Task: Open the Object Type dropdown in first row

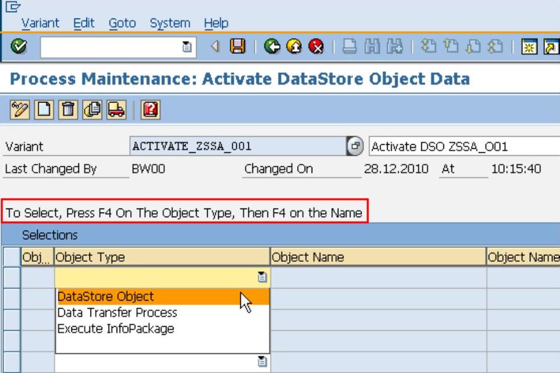Action: point(262,278)
